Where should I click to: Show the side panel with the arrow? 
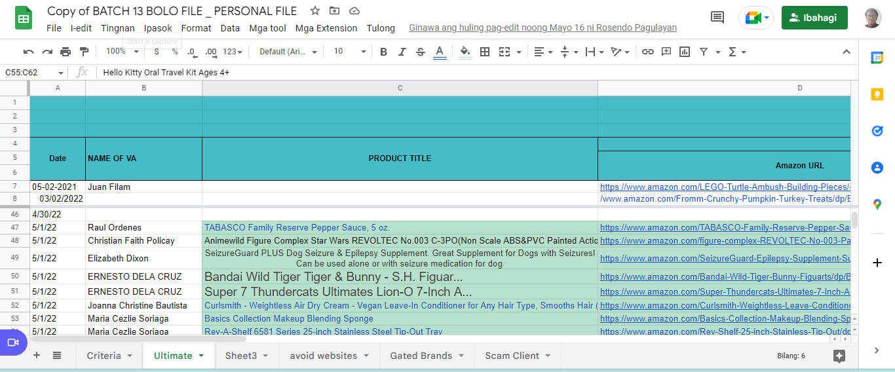[x=877, y=350]
